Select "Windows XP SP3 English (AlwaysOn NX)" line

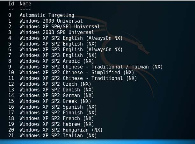71,50
